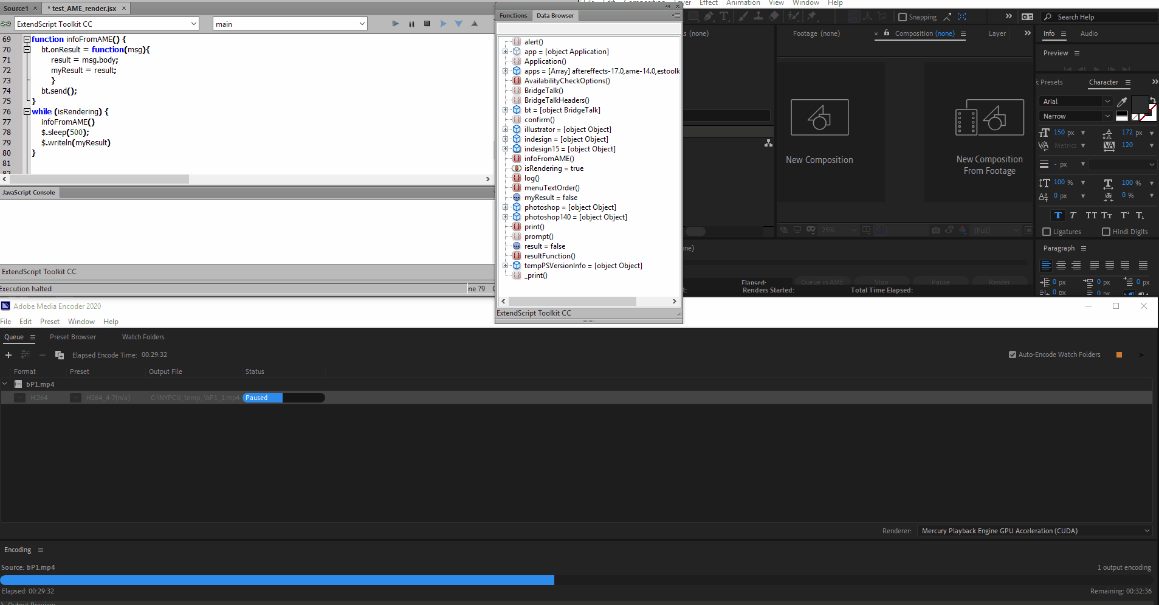Click the chain link icon beside target app dropdown
Image resolution: width=1159 pixels, height=605 pixels.
coord(6,24)
